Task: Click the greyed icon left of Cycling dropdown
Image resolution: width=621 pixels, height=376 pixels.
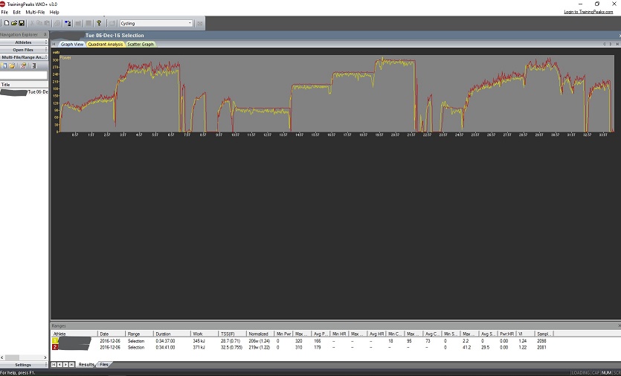Action: coord(112,23)
